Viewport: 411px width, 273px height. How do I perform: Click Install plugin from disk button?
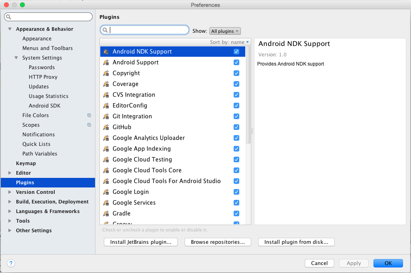[296, 242]
